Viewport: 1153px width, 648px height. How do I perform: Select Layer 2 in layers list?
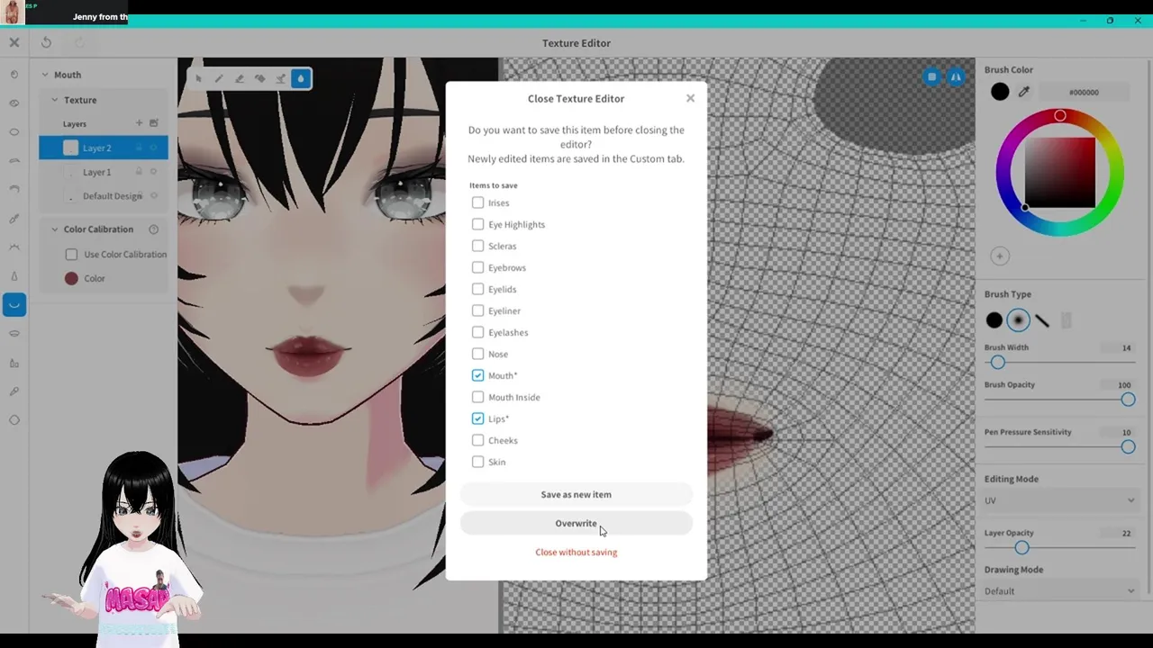point(103,148)
